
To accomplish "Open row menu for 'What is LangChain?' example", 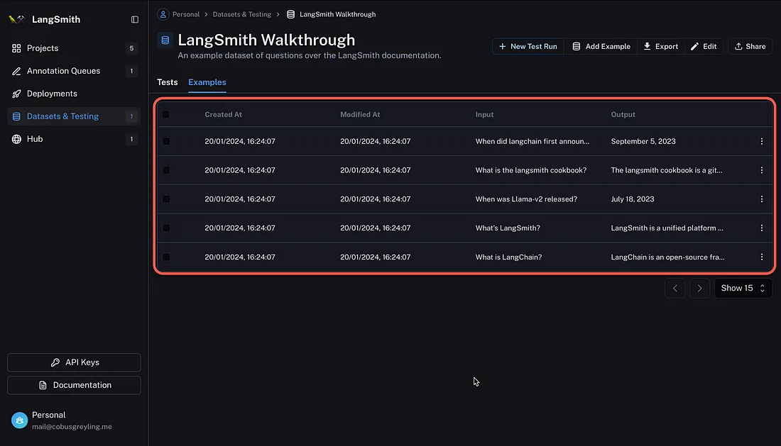I will (762, 257).
